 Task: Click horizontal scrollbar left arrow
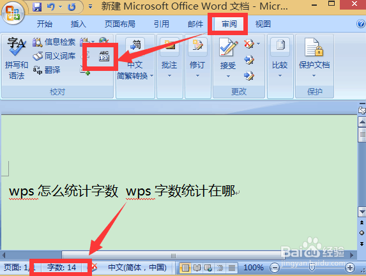[x=4, y=255]
